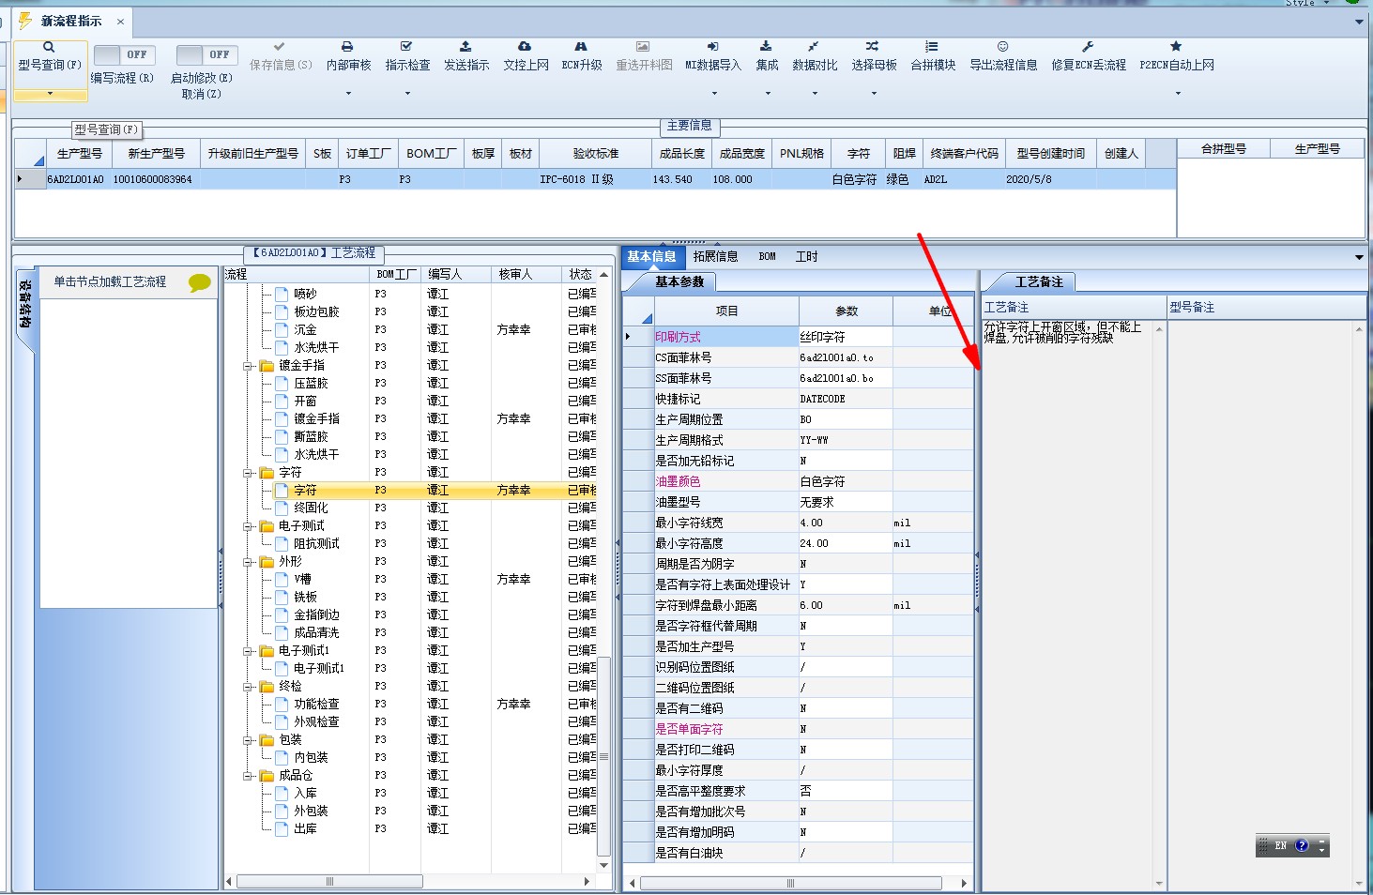Viewport: 1373px width, 895px height.
Task: Click the lightning icon on 新流程指示 tab
Action: [25, 21]
